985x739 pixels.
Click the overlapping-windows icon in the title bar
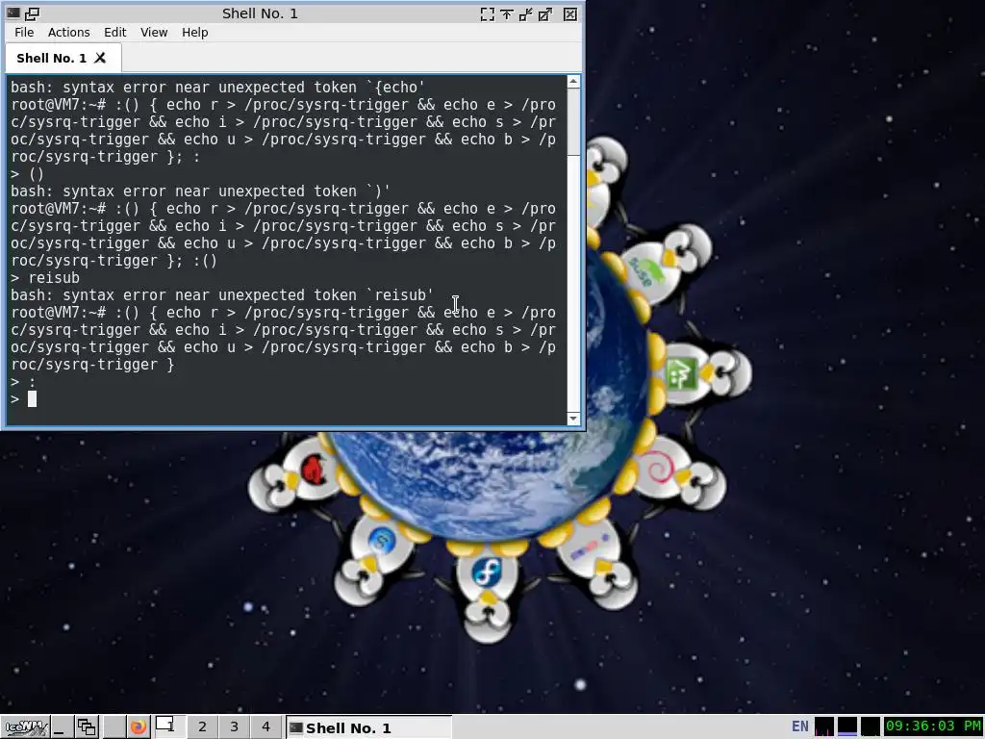[32, 13]
